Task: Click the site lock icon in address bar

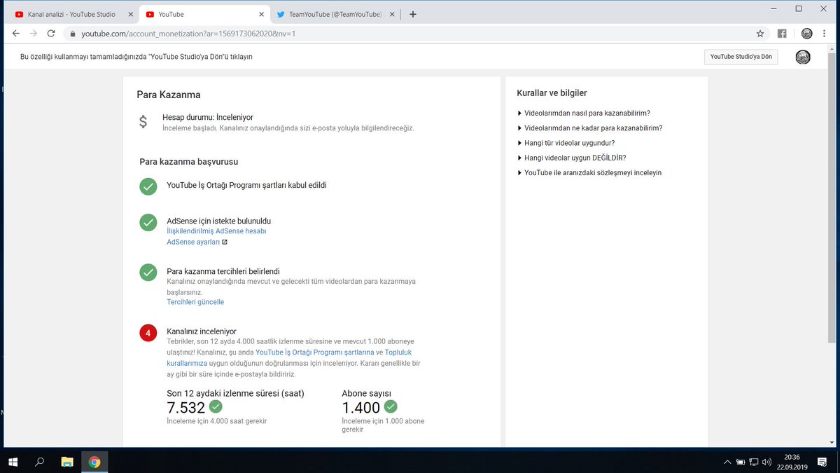Action: tap(71, 34)
